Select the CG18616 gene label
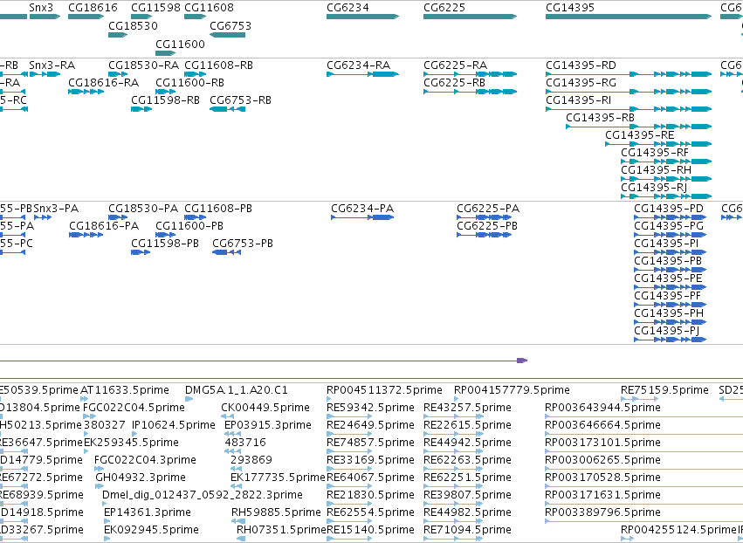 [93, 8]
